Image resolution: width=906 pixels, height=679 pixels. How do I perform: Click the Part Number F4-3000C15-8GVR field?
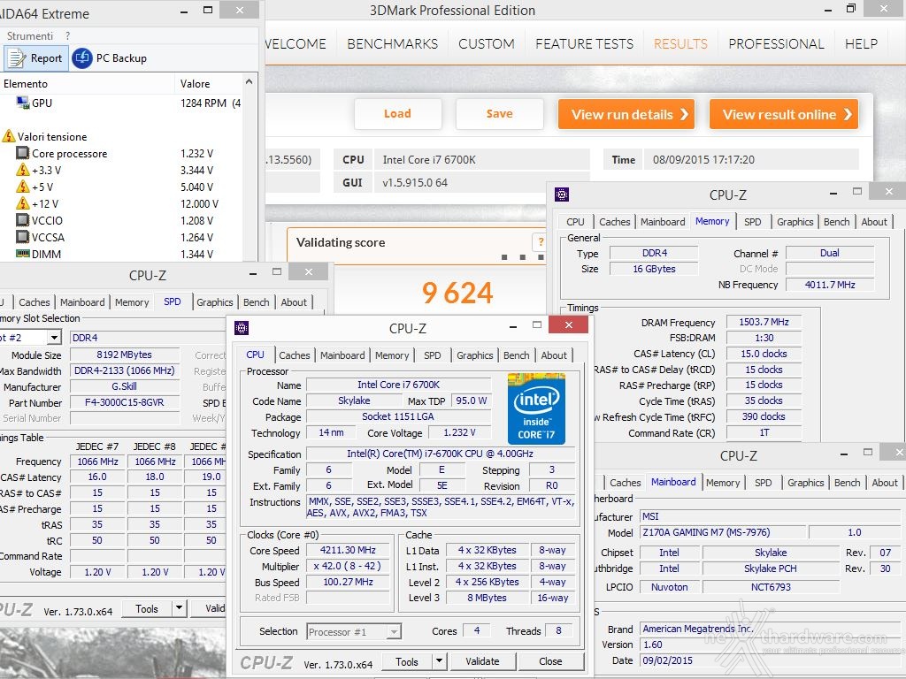coord(124,402)
